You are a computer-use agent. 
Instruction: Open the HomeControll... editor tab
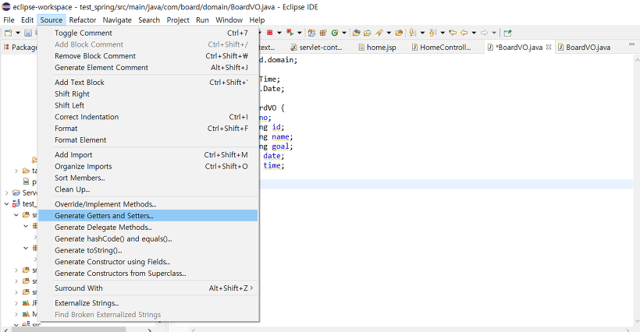coord(441,48)
